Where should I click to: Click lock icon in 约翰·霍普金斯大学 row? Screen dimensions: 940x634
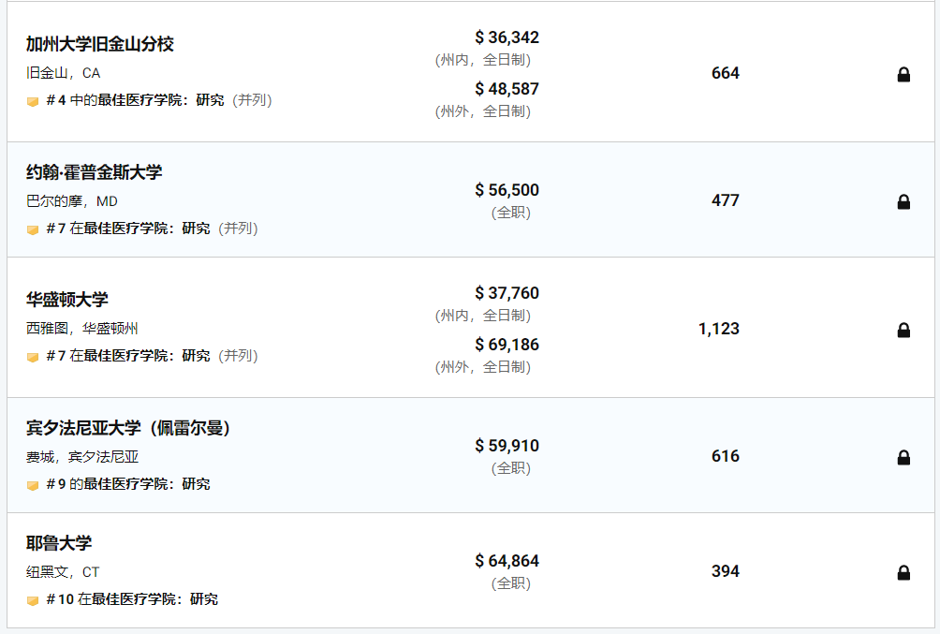pyautogui.click(x=903, y=201)
